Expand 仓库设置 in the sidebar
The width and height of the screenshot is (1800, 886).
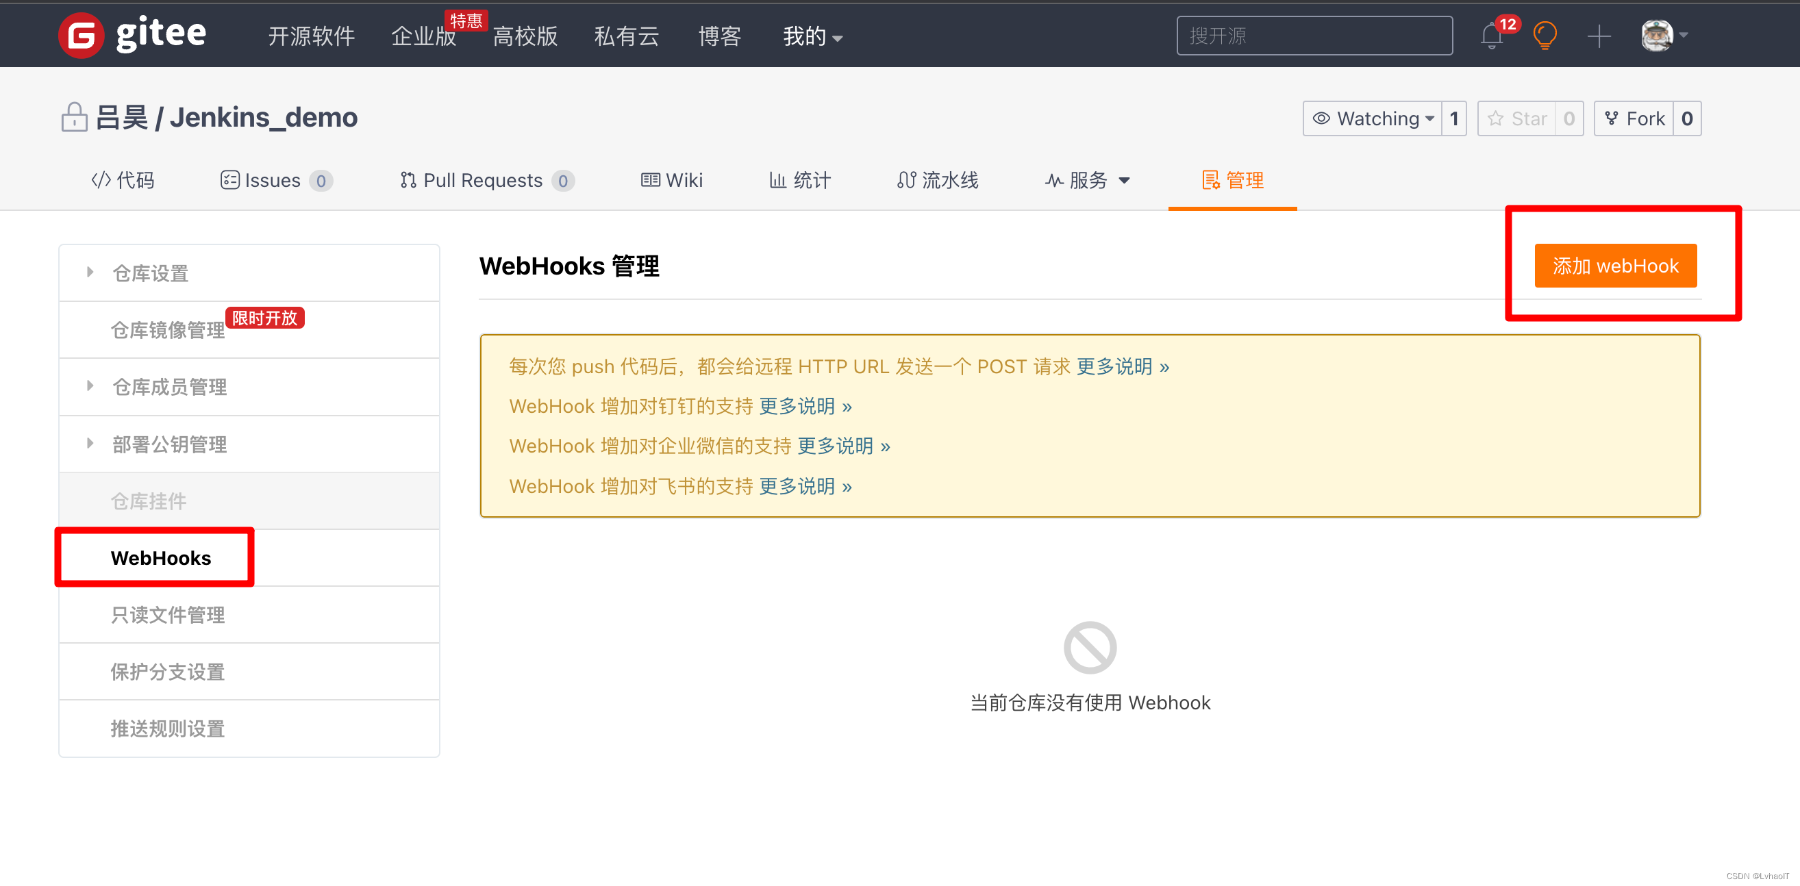click(151, 273)
